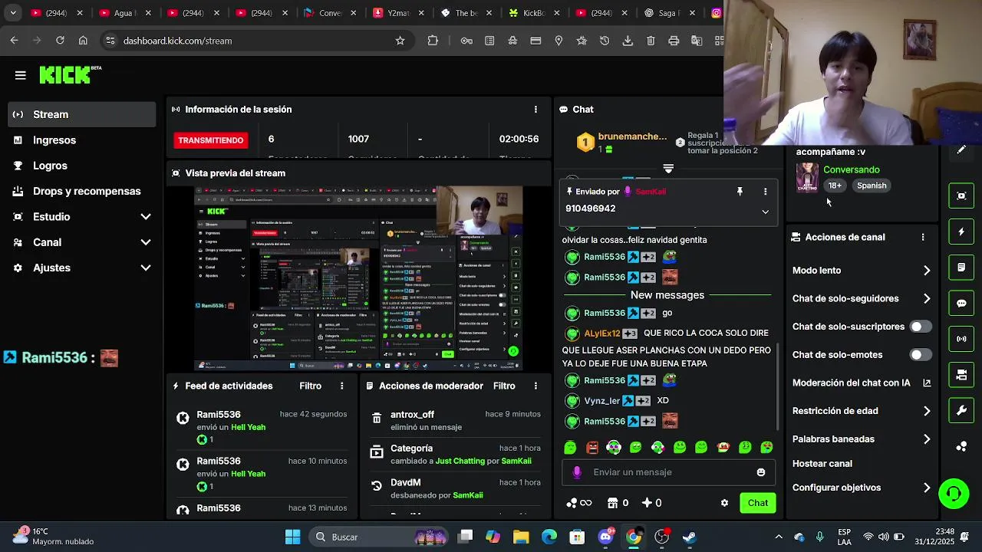Image resolution: width=982 pixels, height=552 pixels.
Task: Click the infinity points icon below chat input
Action: tap(579, 503)
